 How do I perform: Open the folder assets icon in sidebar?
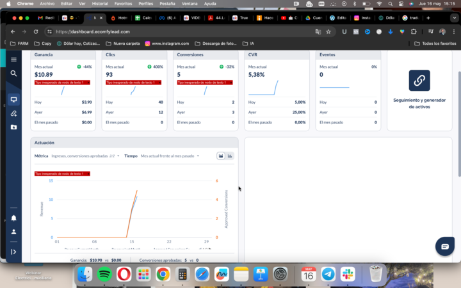pos(13,127)
